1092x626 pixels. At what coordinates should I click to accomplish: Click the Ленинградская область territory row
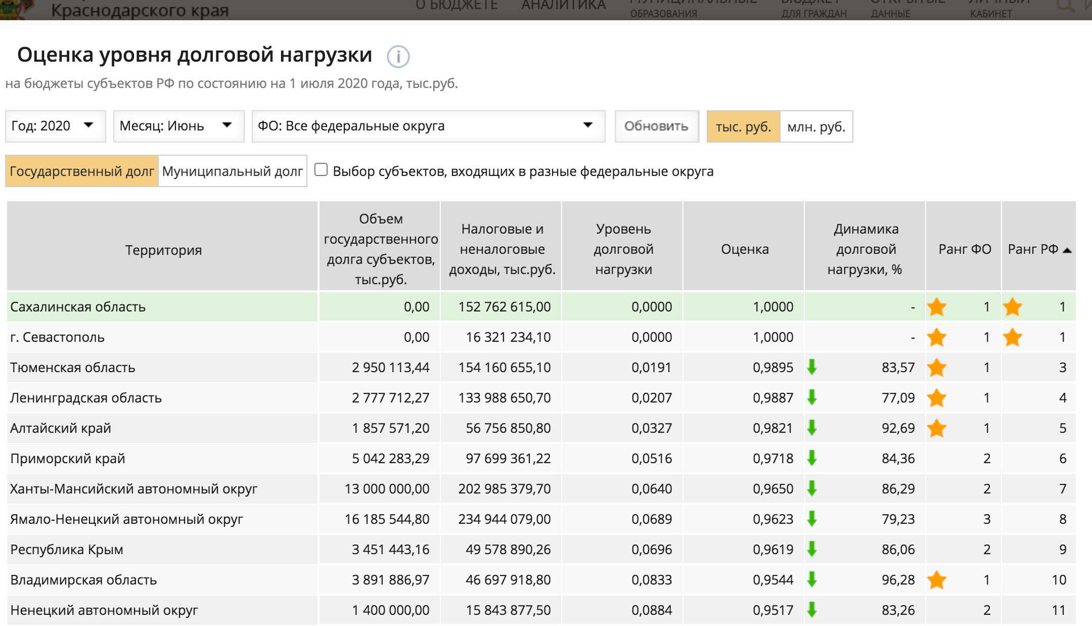click(x=86, y=398)
